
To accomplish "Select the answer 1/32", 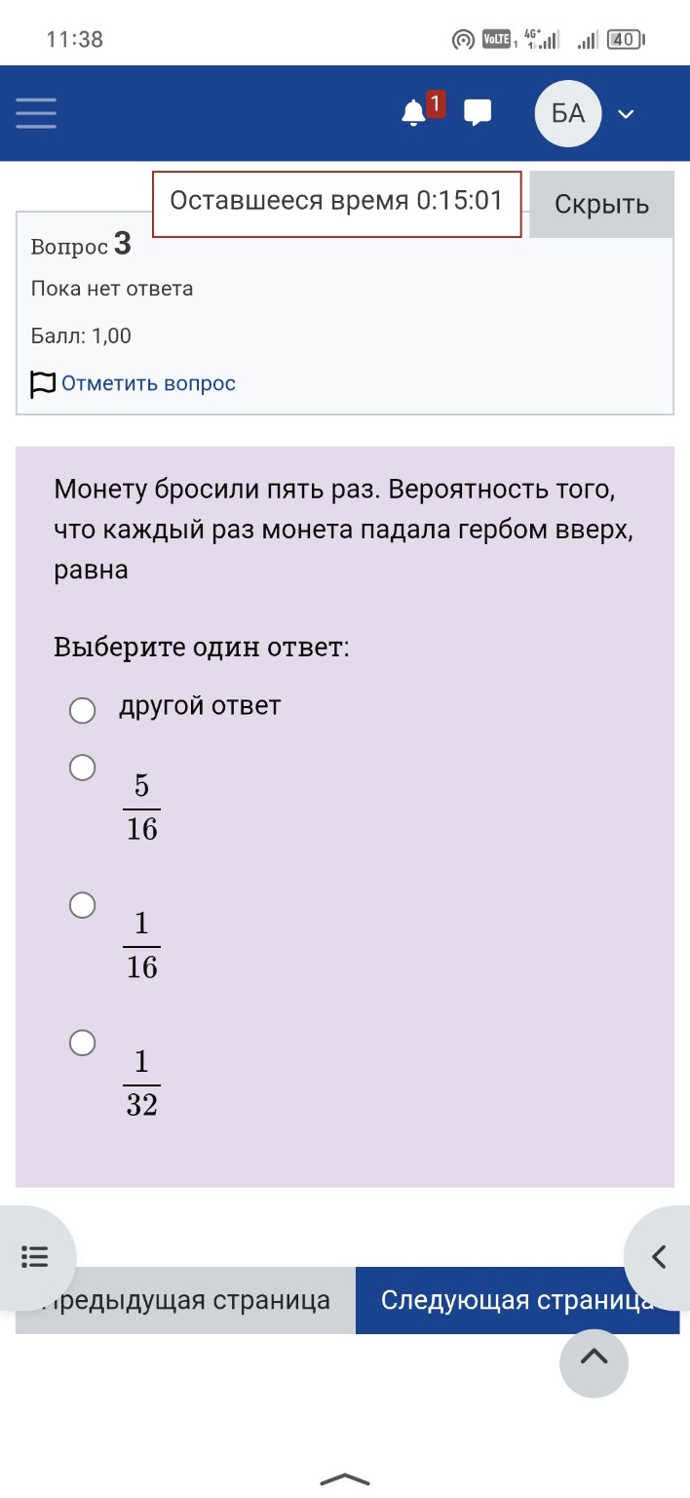I will coord(82,1043).
